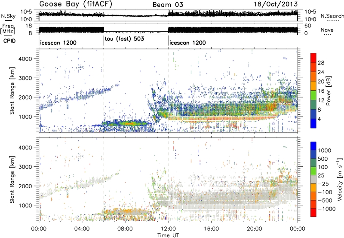
Task: Click the '60' Nave axis value
Action: 308,26
